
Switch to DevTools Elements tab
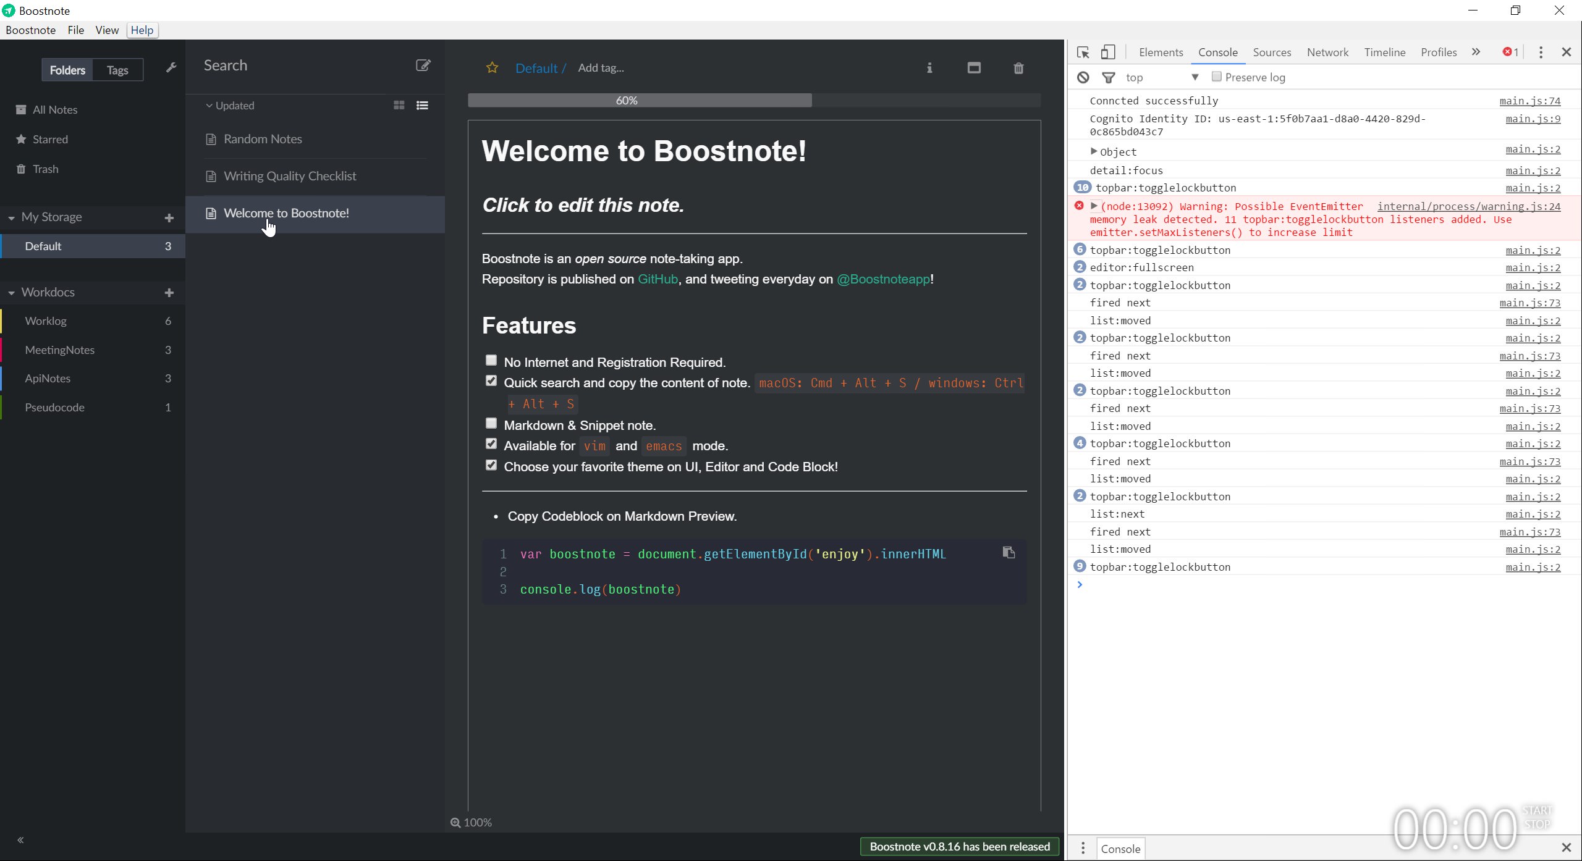(x=1161, y=52)
